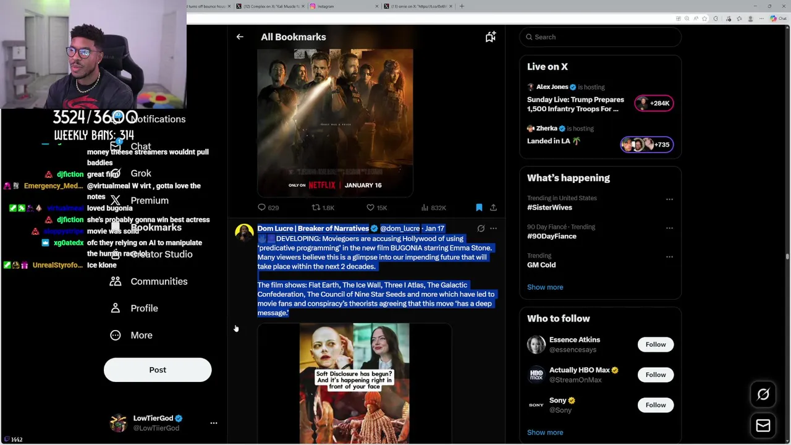Image resolution: width=791 pixels, height=445 pixels.
Task: Open Dom Lucre's profile picture
Action: pos(244,233)
